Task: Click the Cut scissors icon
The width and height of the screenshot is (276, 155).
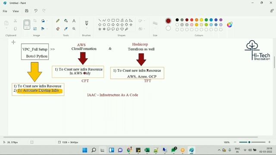Action: coord(16,21)
